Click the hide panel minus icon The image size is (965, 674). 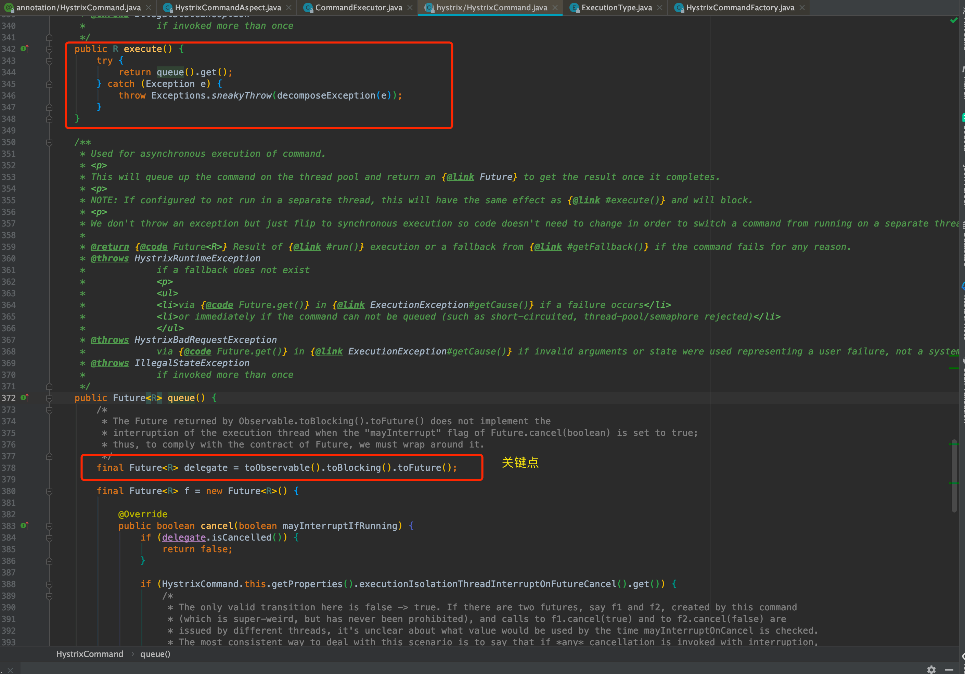(949, 669)
